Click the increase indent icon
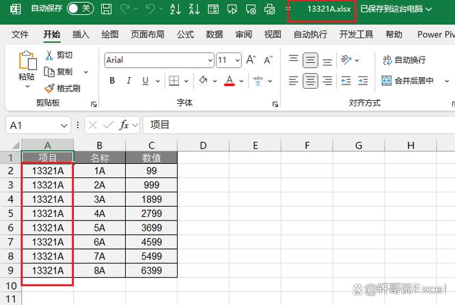This screenshot has width=455, height=305. pyautogui.click(x=363, y=81)
